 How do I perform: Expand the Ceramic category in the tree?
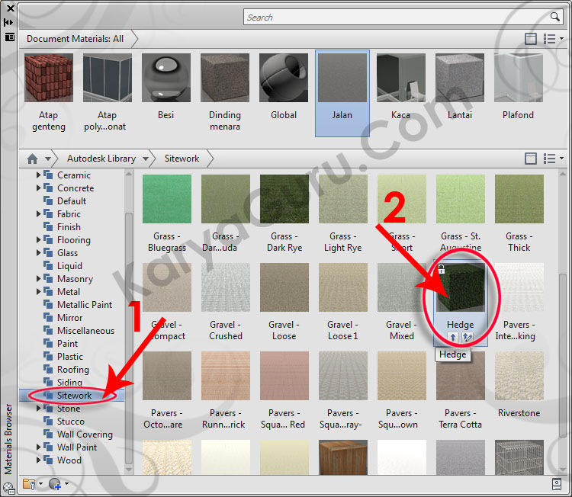point(39,175)
